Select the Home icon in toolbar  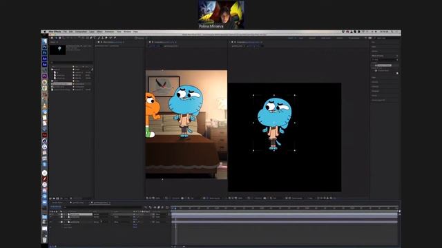click(x=52, y=38)
